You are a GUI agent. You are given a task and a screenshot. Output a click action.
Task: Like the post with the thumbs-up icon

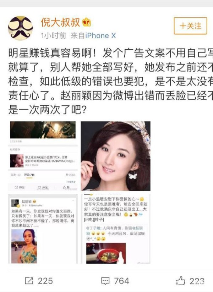[x=180, y=281]
